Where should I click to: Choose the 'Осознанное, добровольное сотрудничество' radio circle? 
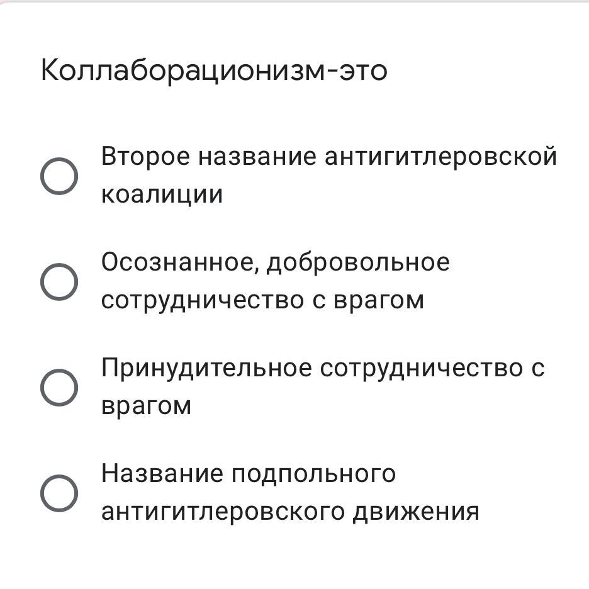pos(59,282)
